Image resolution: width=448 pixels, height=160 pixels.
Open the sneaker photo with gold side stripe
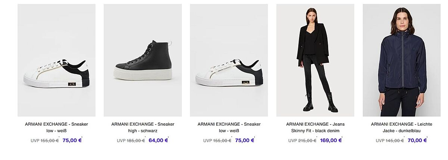pos(56,60)
